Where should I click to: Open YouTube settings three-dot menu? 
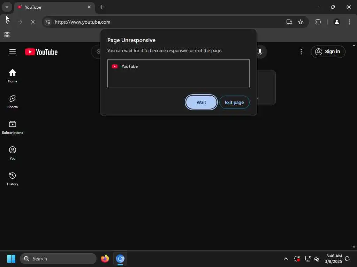[301, 52]
